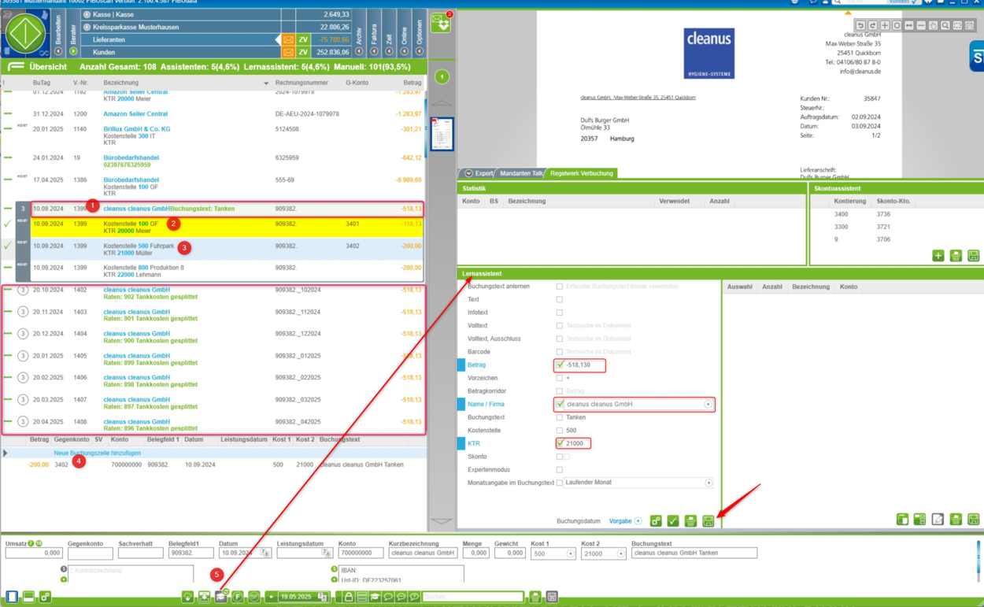Toggle the Infotext checkbox

tap(560, 313)
